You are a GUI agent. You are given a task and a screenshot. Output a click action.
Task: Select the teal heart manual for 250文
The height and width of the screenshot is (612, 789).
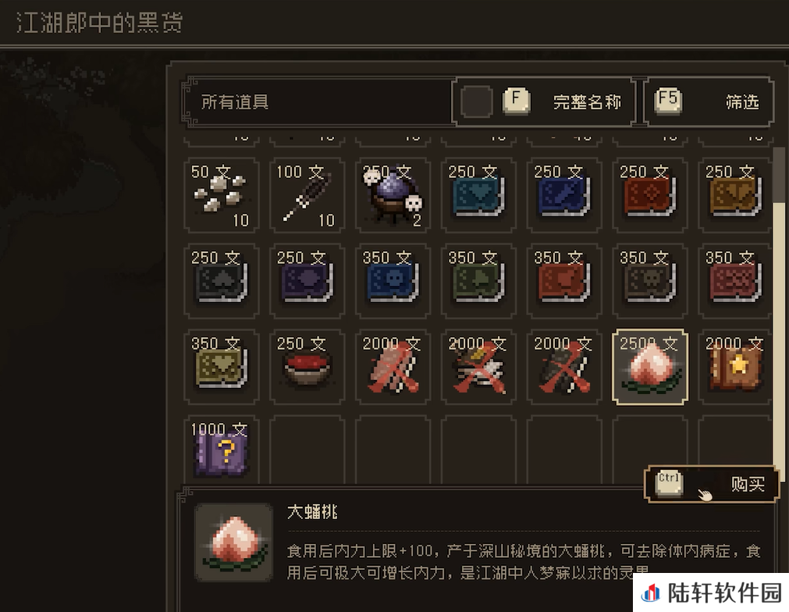click(x=478, y=195)
